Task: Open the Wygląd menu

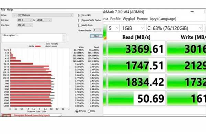Action: pyautogui.click(x=129, y=19)
